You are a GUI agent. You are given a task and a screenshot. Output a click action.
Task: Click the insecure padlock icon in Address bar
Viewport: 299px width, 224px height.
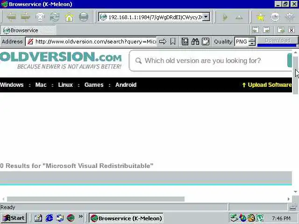pyautogui.click(x=30, y=42)
